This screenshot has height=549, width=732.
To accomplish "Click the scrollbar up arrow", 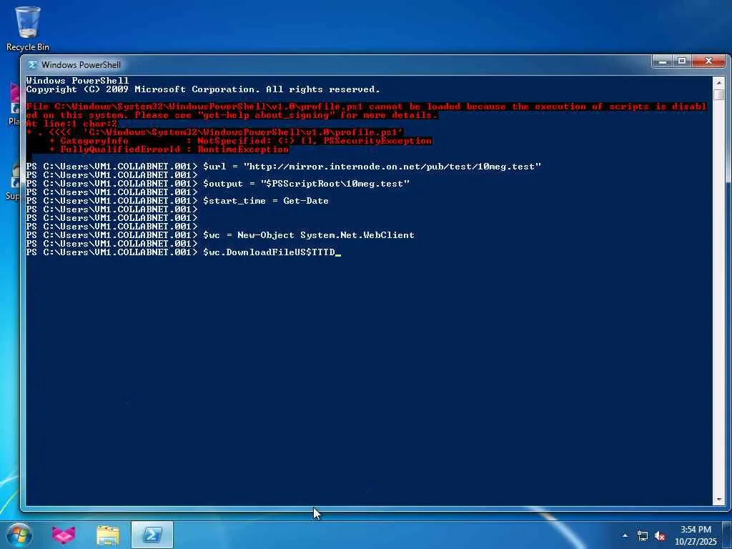I will (x=719, y=83).
